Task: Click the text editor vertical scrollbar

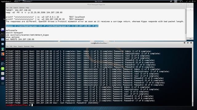Action: click(x=186, y=21)
